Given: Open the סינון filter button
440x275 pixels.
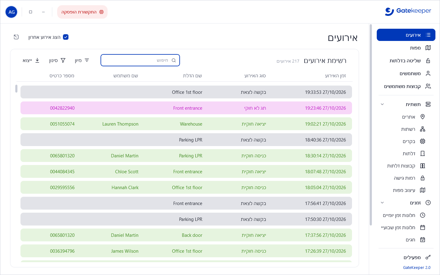Looking at the screenshot, I should [x=57, y=60].
